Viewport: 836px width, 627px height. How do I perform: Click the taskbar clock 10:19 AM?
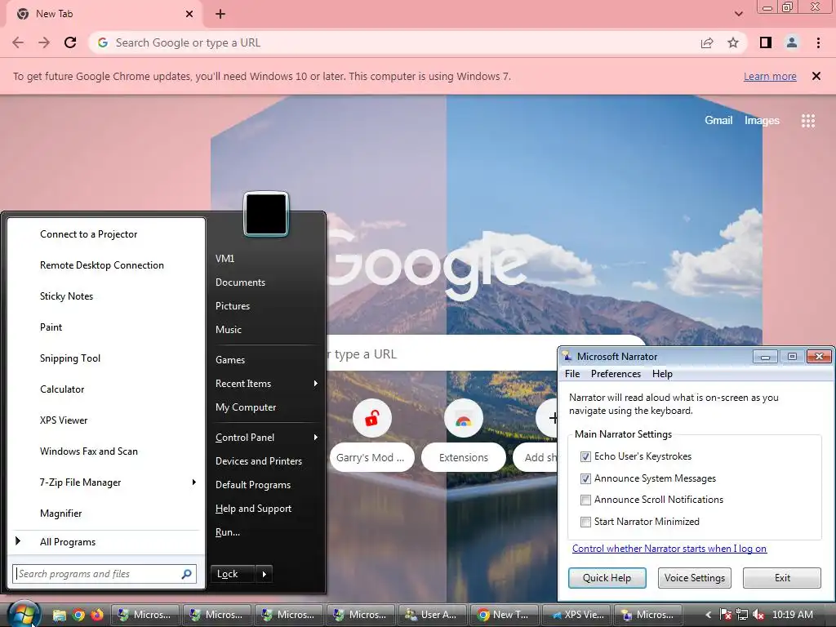792,615
